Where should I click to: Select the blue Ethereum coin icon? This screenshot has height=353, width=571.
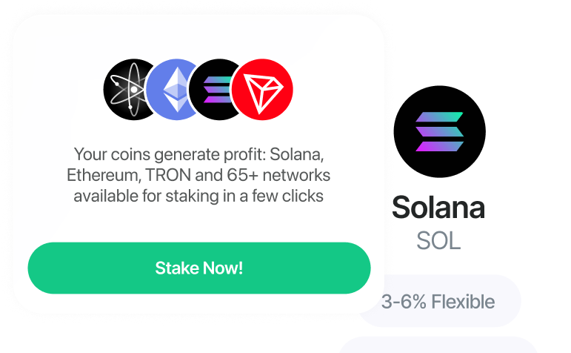[170, 89]
